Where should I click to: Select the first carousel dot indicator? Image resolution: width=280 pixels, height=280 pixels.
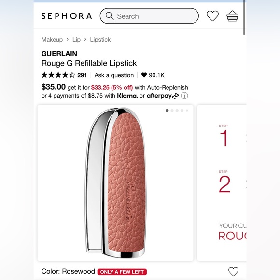point(167,111)
